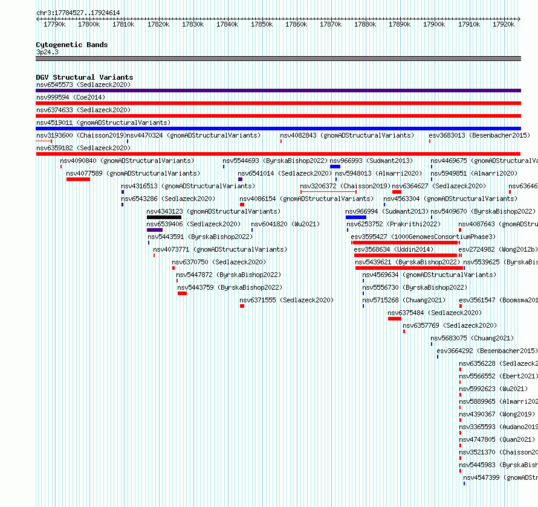Click nsv4090840 gnomAD variant label
Viewport: 538px width, 507px height.
(127, 161)
